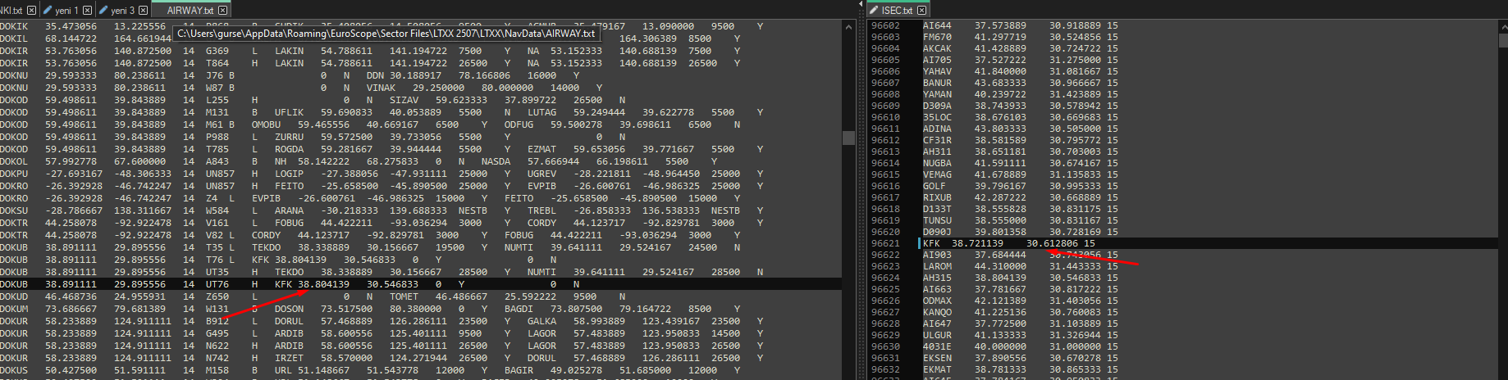Click the RIXUB line in ISEC.txt
This screenshot has width=1508, height=380.
click(x=1020, y=197)
